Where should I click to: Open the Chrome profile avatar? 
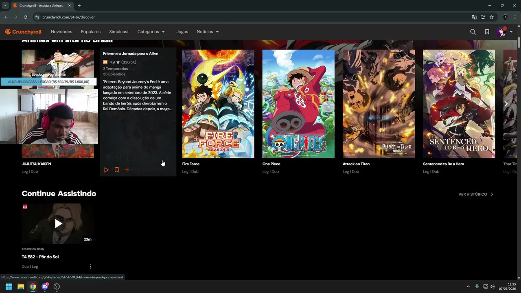[505, 17]
